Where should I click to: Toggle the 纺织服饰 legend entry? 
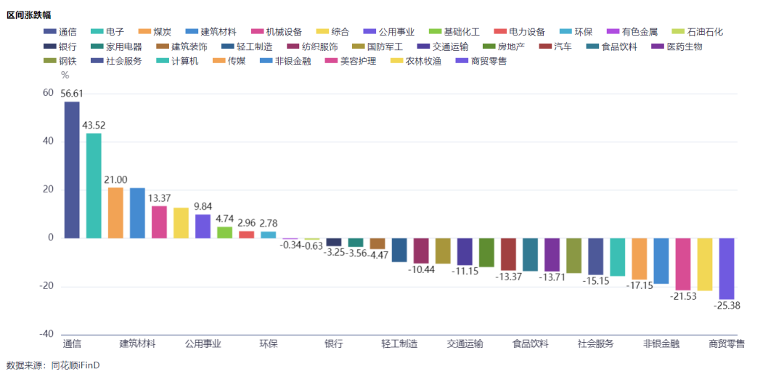(312, 47)
